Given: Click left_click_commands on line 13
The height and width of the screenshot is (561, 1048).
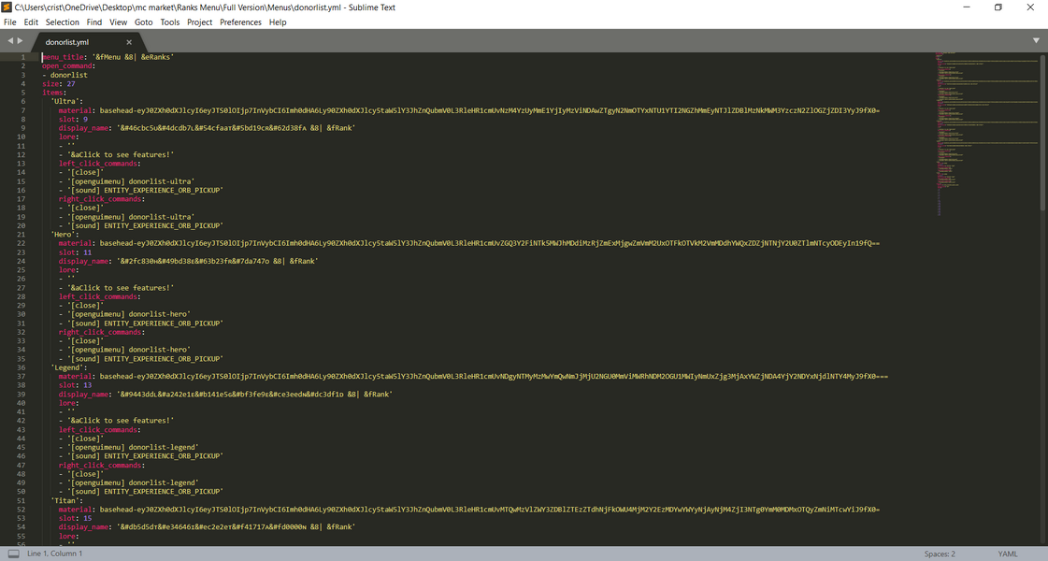Looking at the screenshot, I should 97,164.
